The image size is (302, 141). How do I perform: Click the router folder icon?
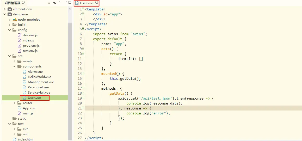(20, 103)
